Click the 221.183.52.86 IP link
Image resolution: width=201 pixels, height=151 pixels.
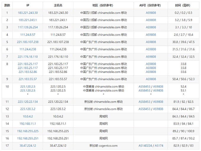[x=28, y=72]
